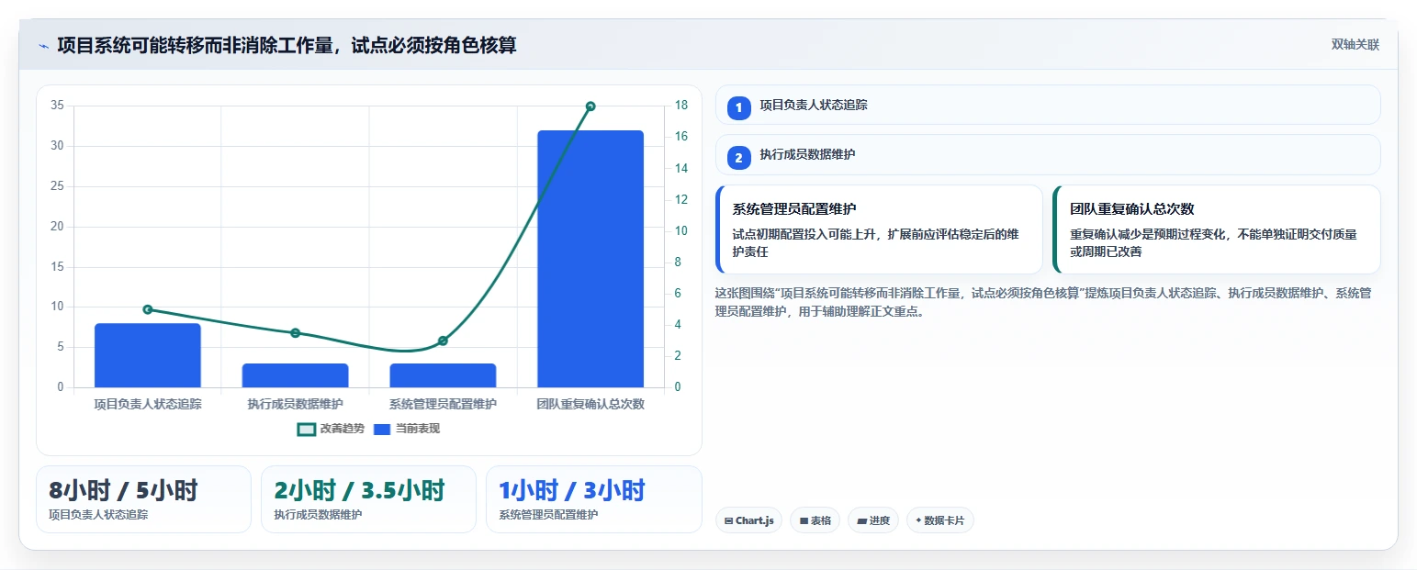Click the blue bar for 项目负责人状态追踪
The height and width of the screenshot is (570, 1417).
pyautogui.click(x=148, y=355)
